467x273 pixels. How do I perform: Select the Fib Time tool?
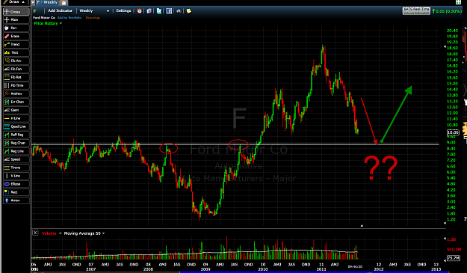(x=16, y=85)
